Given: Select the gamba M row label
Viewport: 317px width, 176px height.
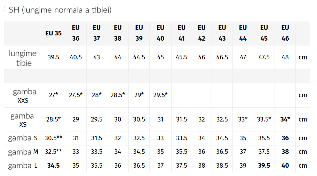Looking at the screenshot, I should pyautogui.click(x=23, y=152).
